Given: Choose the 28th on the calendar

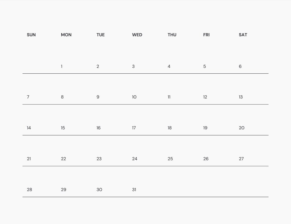Looking at the screenshot, I should pyautogui.click(x=30, y=190).
